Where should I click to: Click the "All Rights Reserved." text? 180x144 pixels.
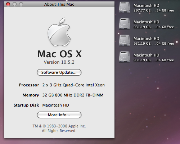[x=59, y=131]
